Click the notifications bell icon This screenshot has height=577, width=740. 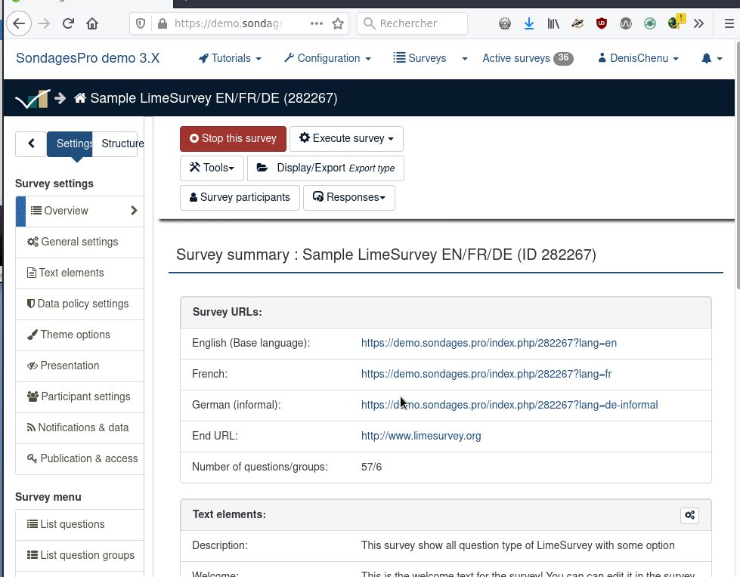tap(707, 58)
